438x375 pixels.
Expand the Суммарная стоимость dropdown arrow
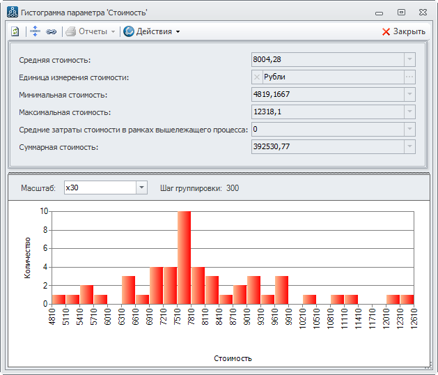click(409, 146)
